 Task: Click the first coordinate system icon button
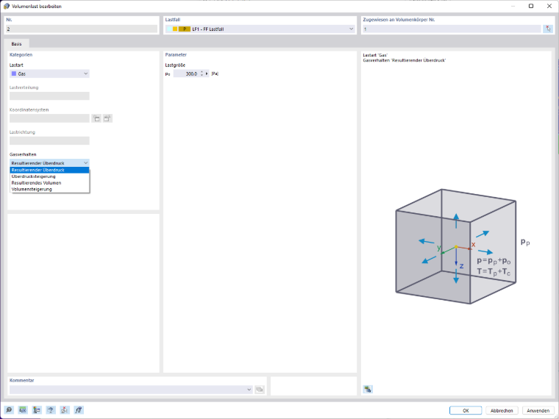pos(96,118)
